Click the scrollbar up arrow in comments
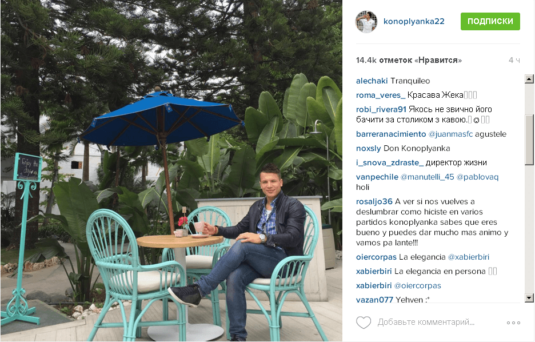The height and width of the screenshot is (342, 535). point(529,79)
